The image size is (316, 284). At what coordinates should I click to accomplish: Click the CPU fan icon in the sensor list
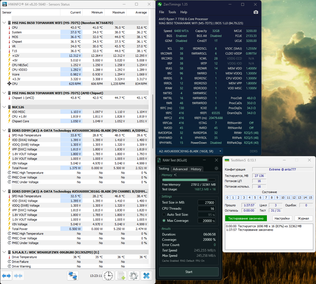click(x=9, y=84)
